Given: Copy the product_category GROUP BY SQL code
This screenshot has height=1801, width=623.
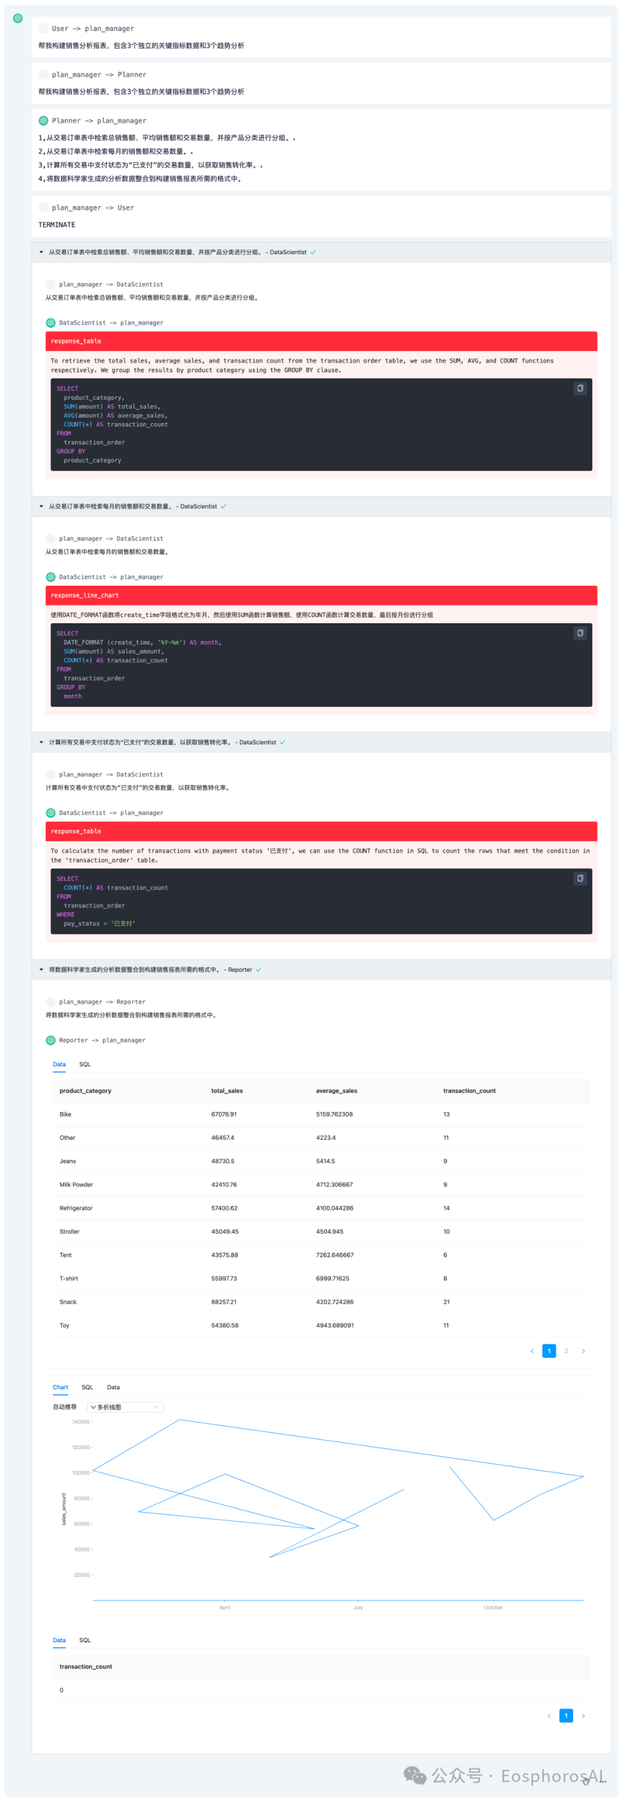Looking at the screenshot, I should pyautogui.click(x=580, y=389).
